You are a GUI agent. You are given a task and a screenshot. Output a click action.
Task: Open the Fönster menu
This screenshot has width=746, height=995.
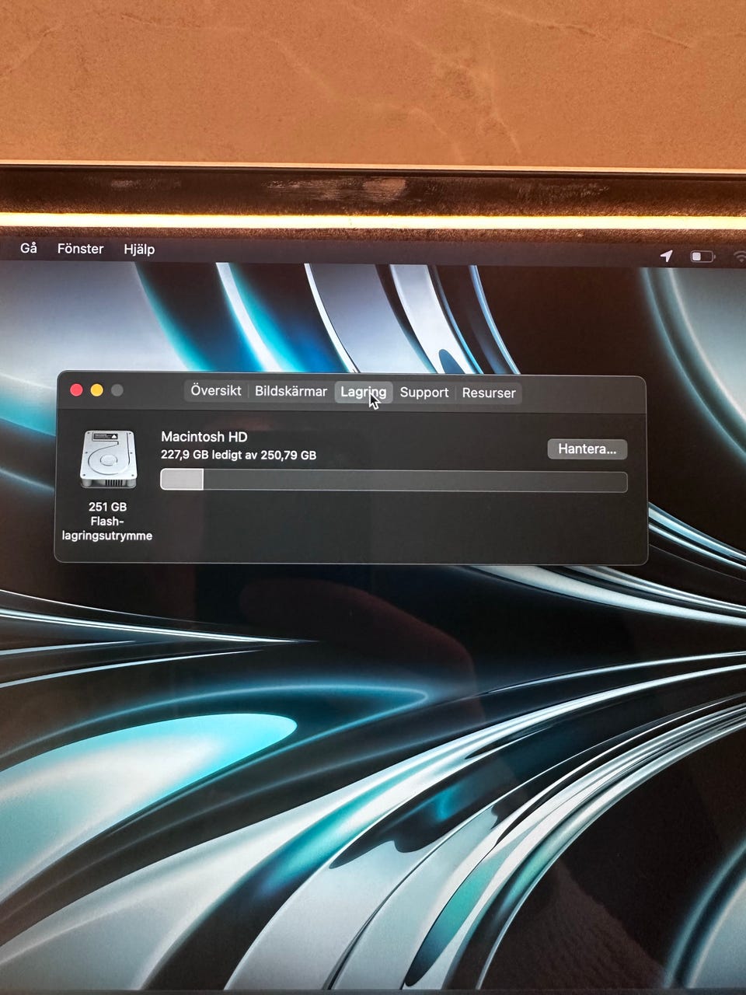coord(80,249)
